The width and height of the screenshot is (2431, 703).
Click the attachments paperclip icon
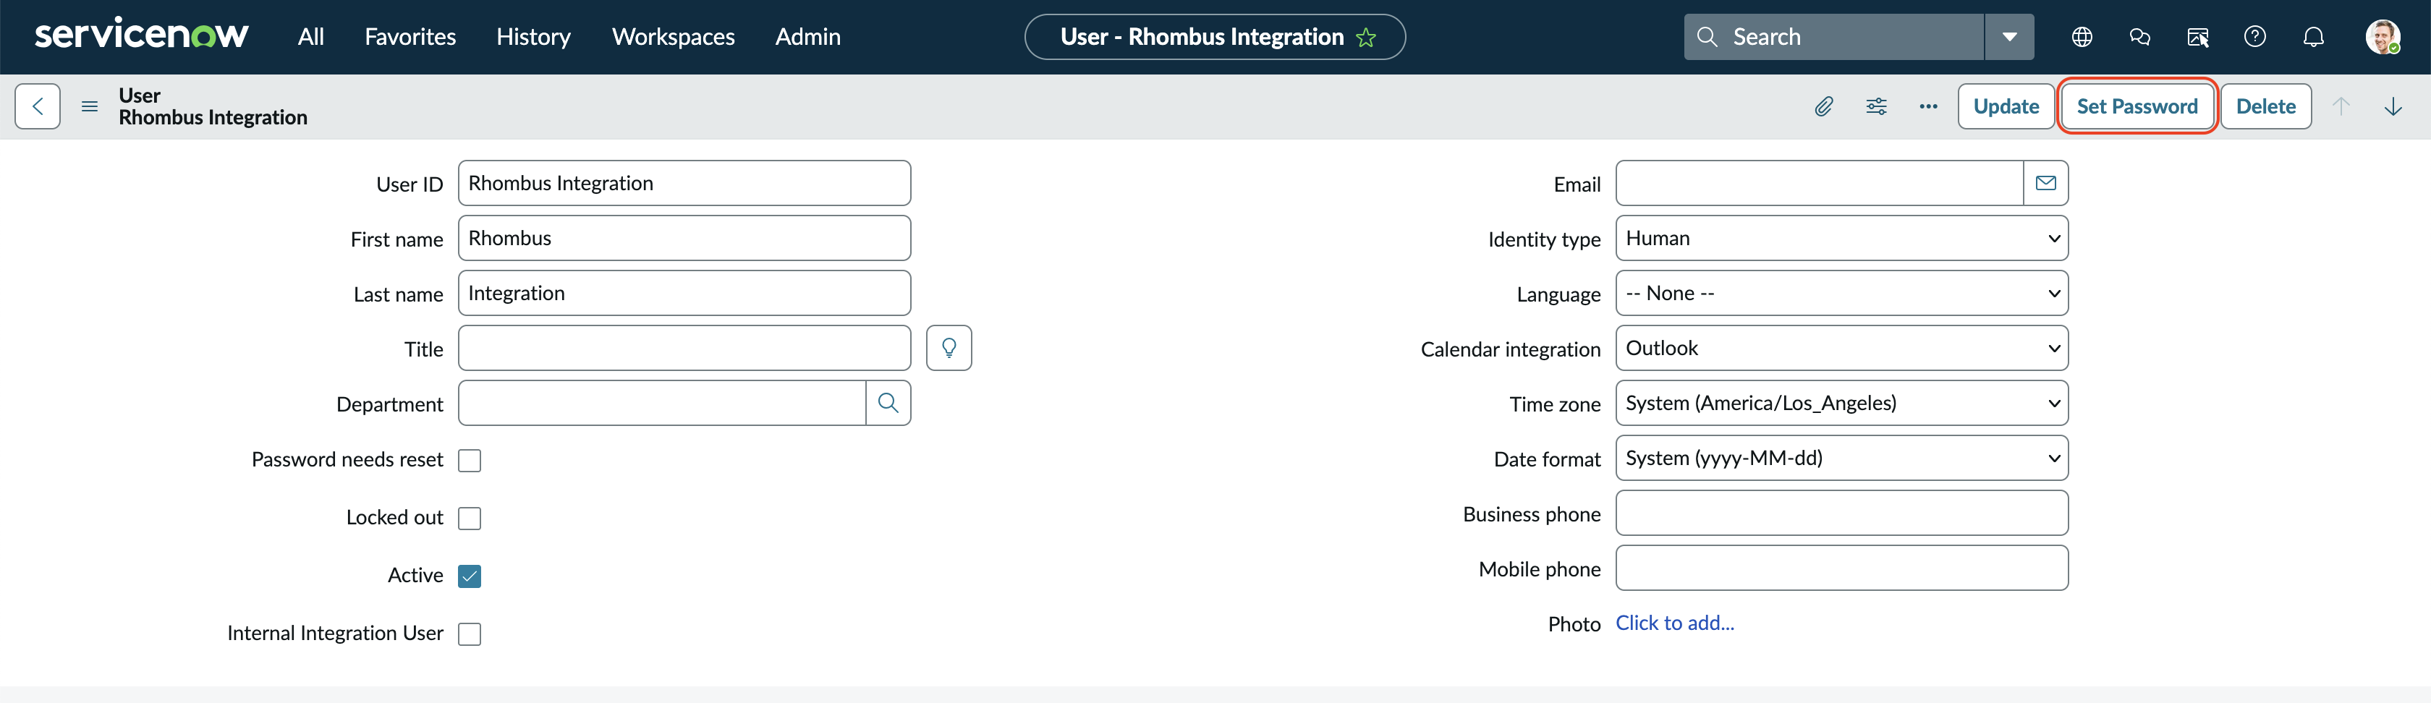(x=1824, y=106)
